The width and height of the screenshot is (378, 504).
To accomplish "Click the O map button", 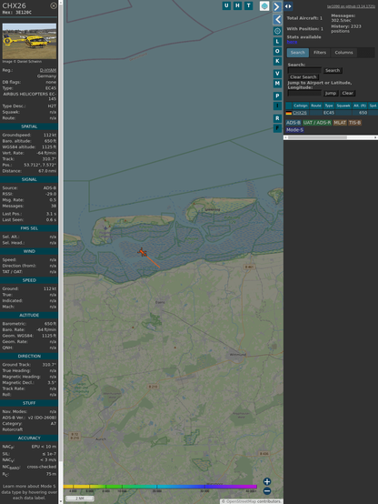I will pyautogui.click(x=277, y=51).
